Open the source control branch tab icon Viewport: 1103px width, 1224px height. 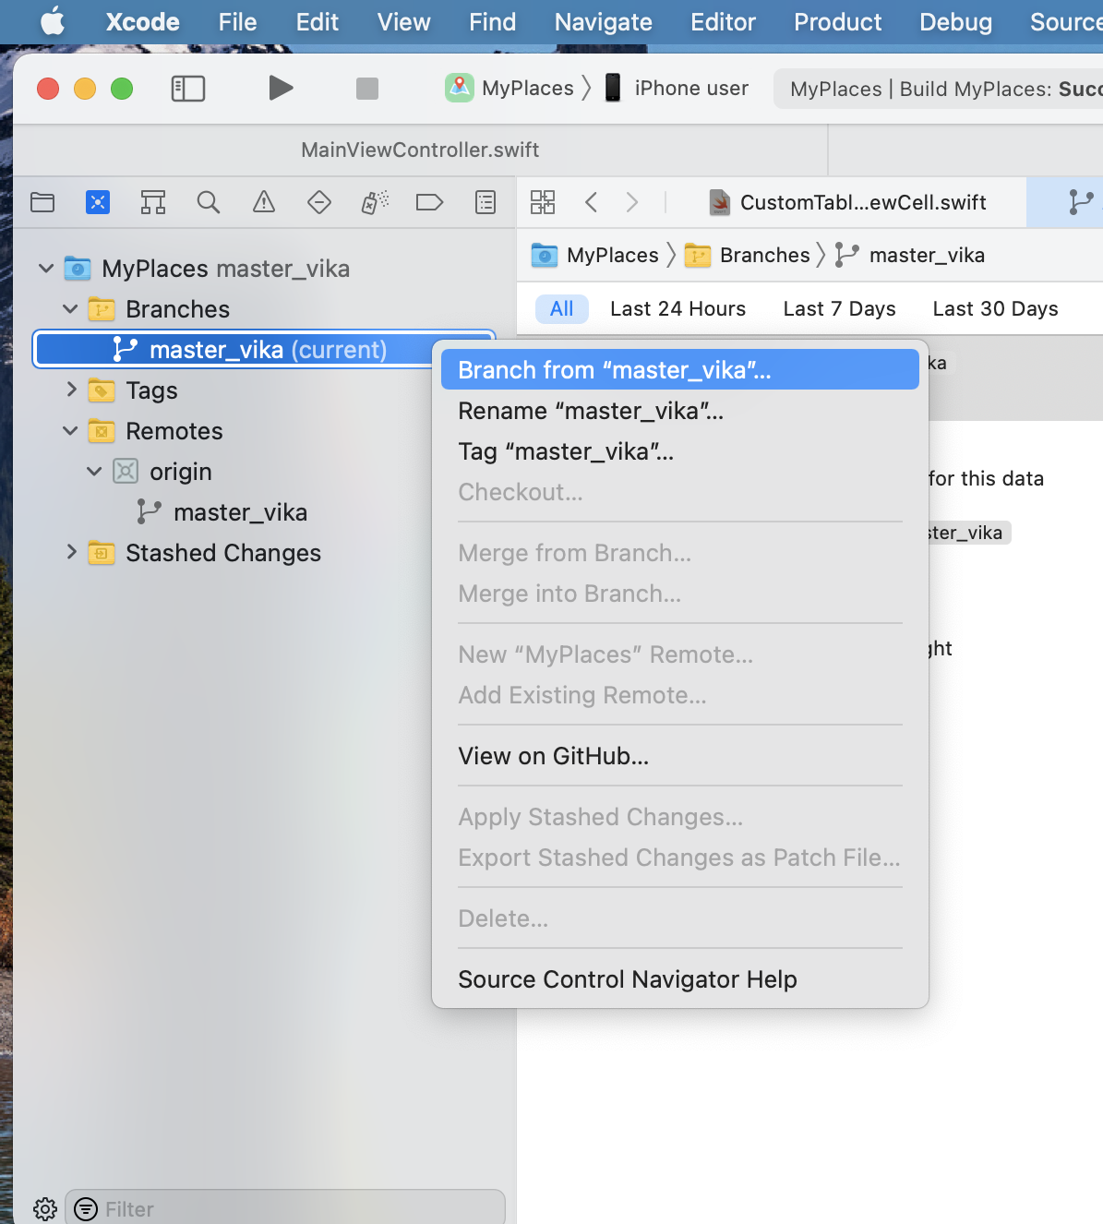coord(1081,202)
